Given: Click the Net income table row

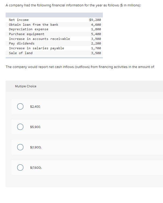Looking at the screenshot, I should pyautogui.click(x=54, y=20).
